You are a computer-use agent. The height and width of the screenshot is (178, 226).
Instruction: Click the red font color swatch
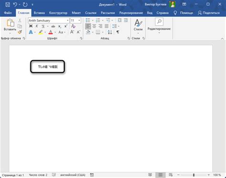click(x=51, y=32)
